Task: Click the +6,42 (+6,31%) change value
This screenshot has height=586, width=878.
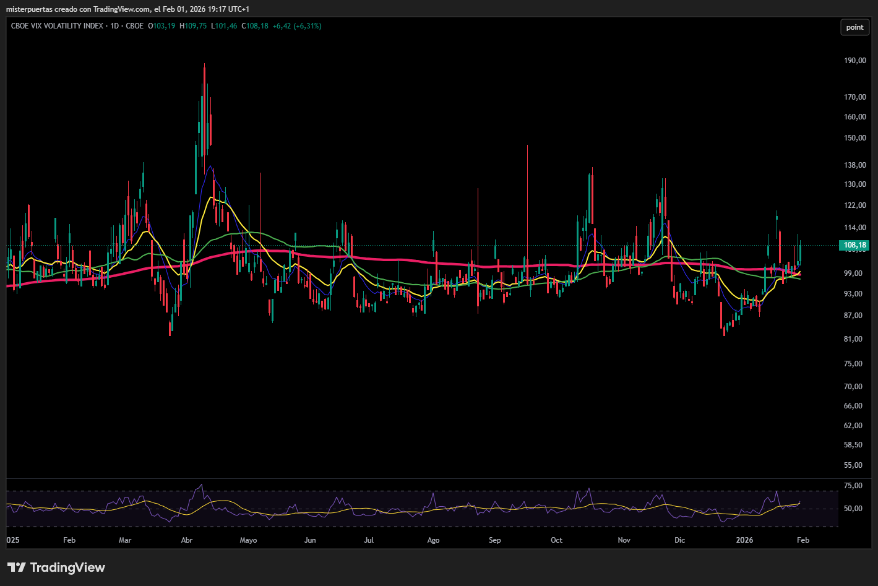Action: [296, 26]
